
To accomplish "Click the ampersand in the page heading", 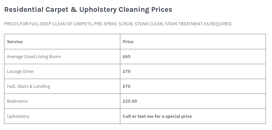I will pos(74,9).
